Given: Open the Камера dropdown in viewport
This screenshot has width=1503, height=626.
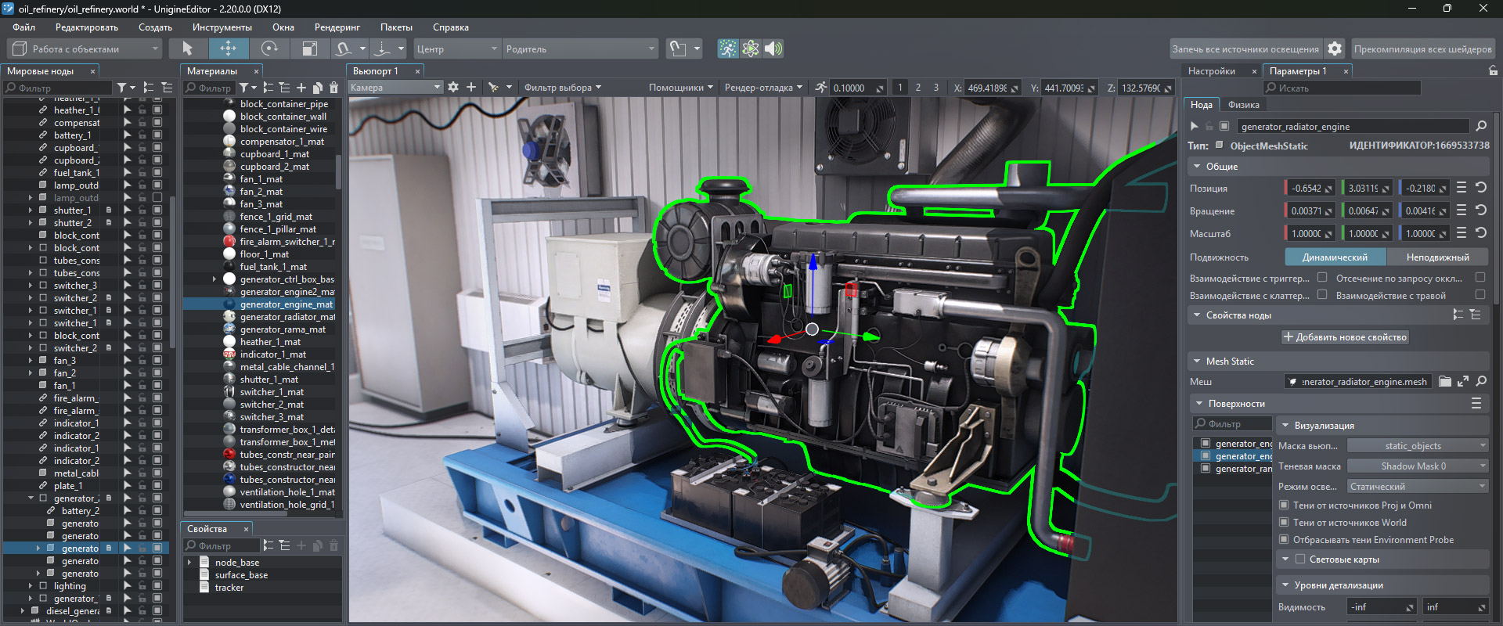Looking at the screenshot, I should (x=395, y=88).
